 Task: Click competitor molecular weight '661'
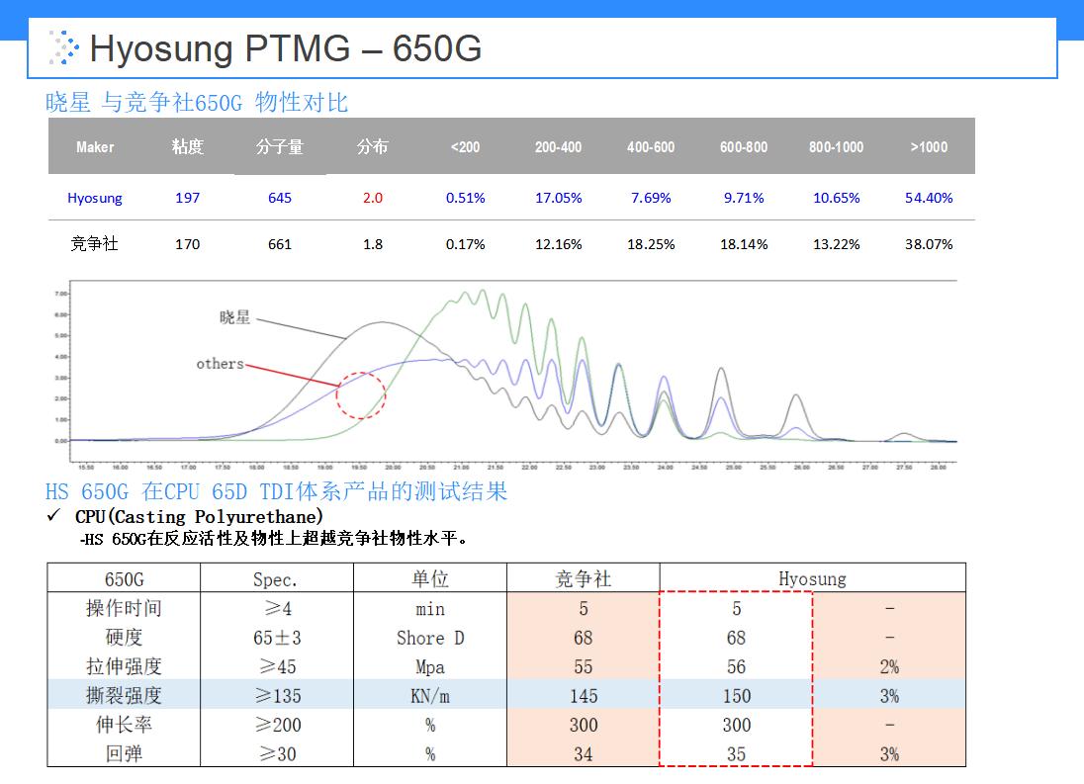point(279,244)
